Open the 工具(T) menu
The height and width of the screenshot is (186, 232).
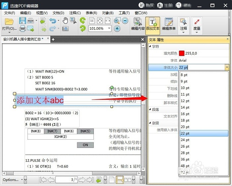click(x=124, y=13)
